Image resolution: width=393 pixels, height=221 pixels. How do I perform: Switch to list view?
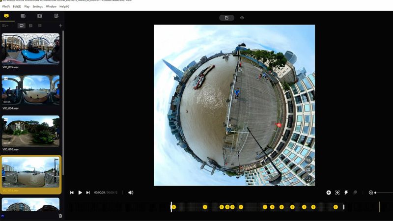[40, 26]
